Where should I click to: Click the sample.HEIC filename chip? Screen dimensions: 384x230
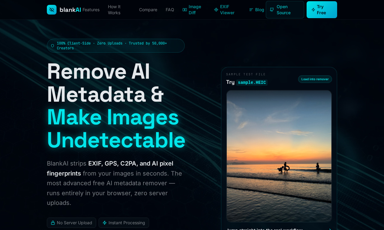click(x=252, y=82)
